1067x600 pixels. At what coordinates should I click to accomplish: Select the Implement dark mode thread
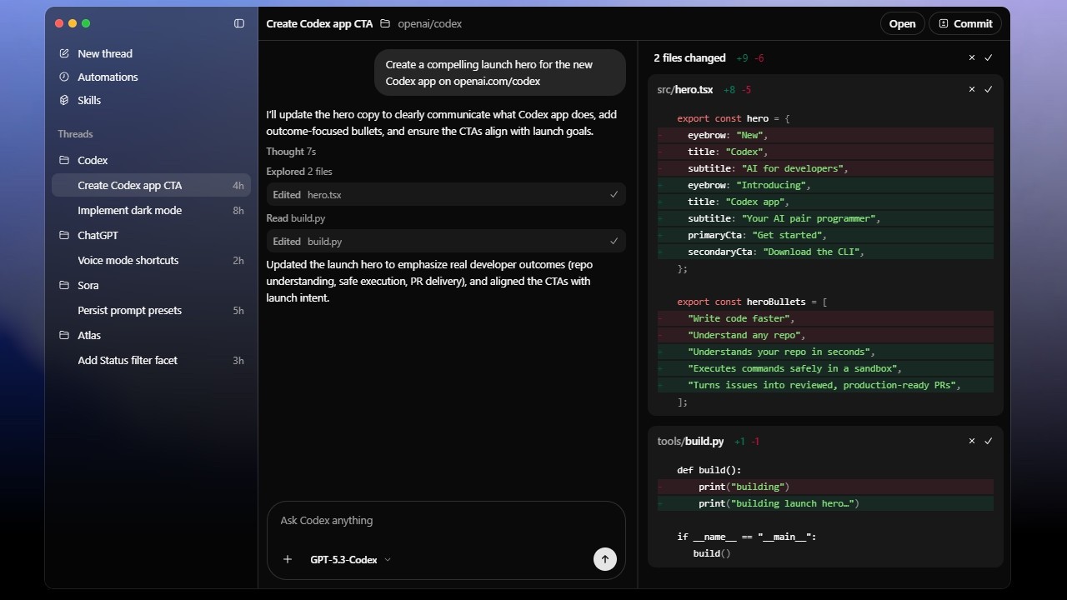click(x=151, y=210)
